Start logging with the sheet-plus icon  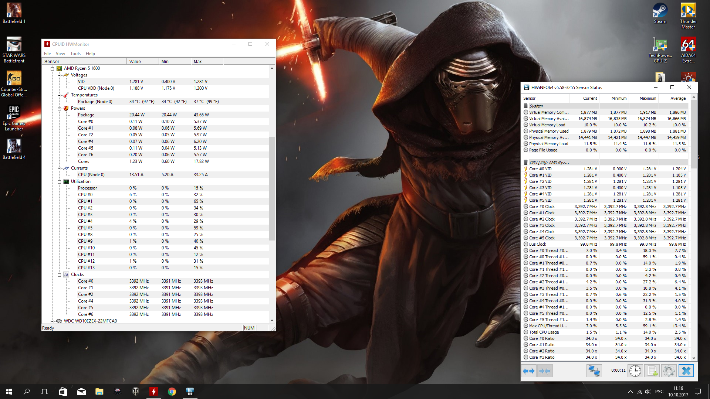pos(652,371)
